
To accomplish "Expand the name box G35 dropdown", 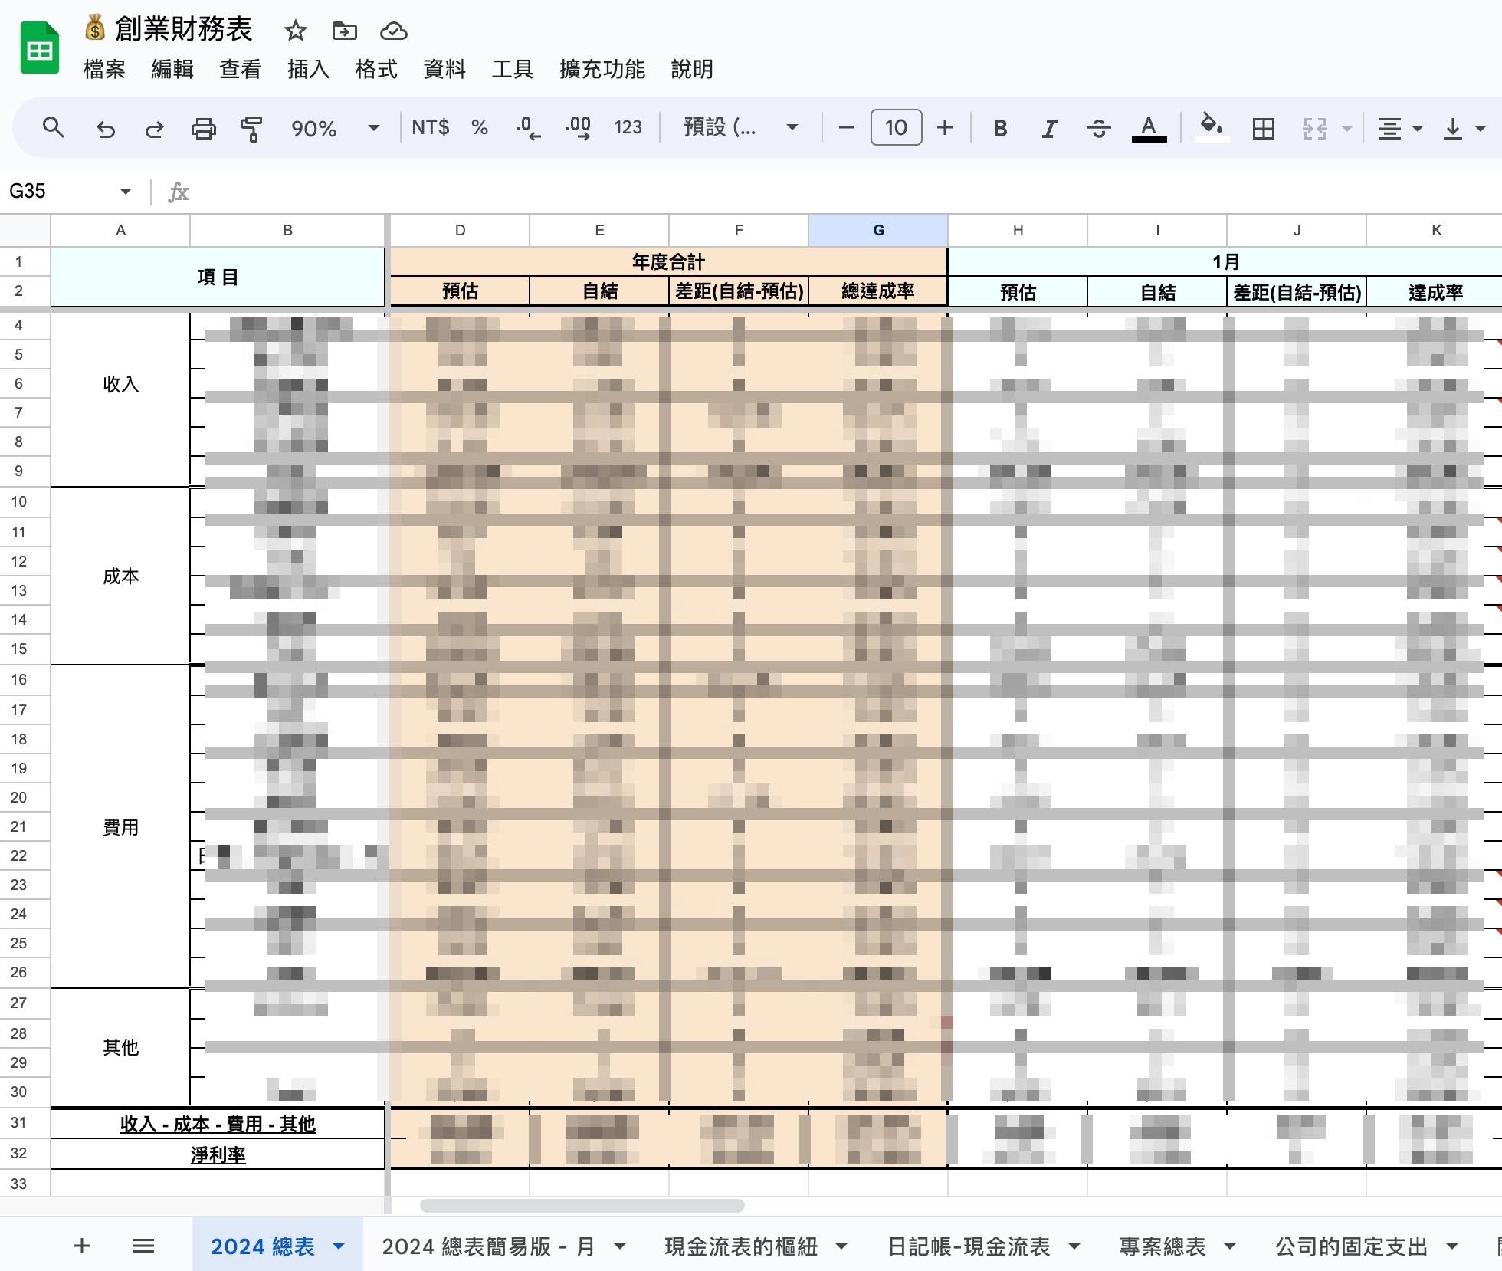I will click(x=125, y=191).
